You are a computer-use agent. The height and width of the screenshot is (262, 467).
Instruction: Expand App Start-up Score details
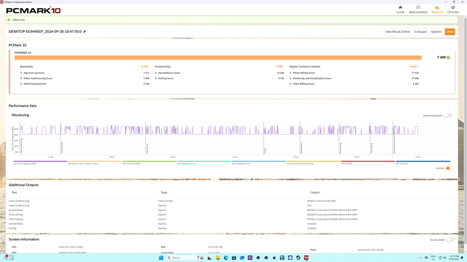[21, 73]
